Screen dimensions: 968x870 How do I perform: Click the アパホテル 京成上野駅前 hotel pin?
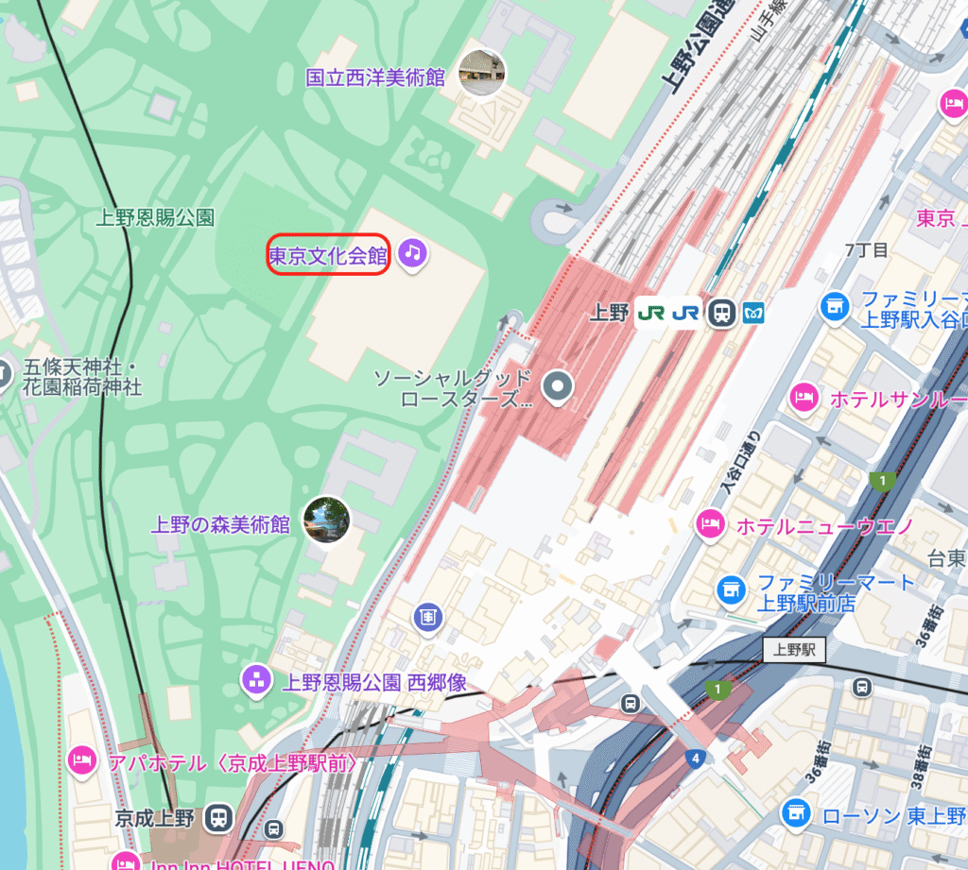[x=82, y=761]
